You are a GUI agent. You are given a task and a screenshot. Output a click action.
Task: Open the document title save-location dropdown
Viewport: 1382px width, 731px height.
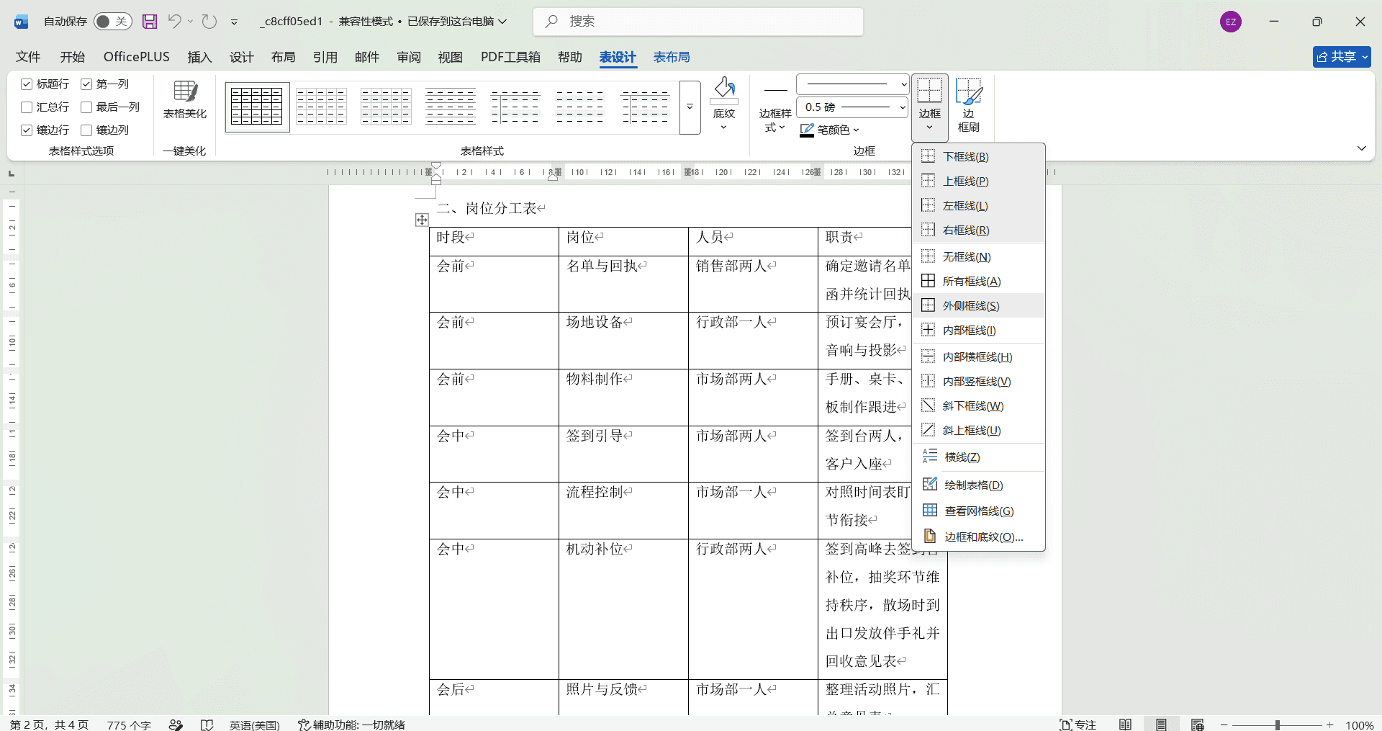pos(502,22)
